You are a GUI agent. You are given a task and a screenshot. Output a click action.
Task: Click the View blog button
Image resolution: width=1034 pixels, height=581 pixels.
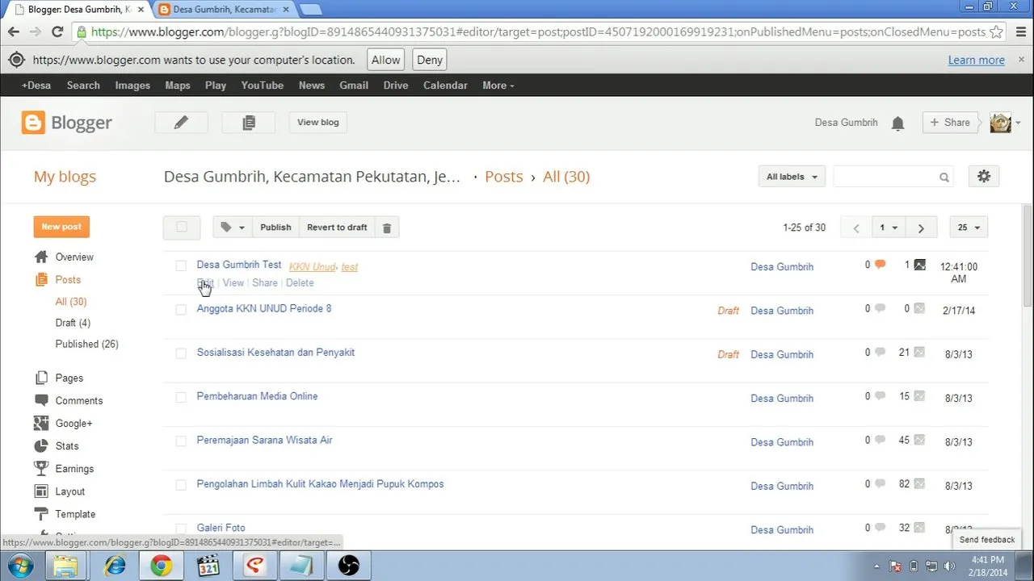318,122
